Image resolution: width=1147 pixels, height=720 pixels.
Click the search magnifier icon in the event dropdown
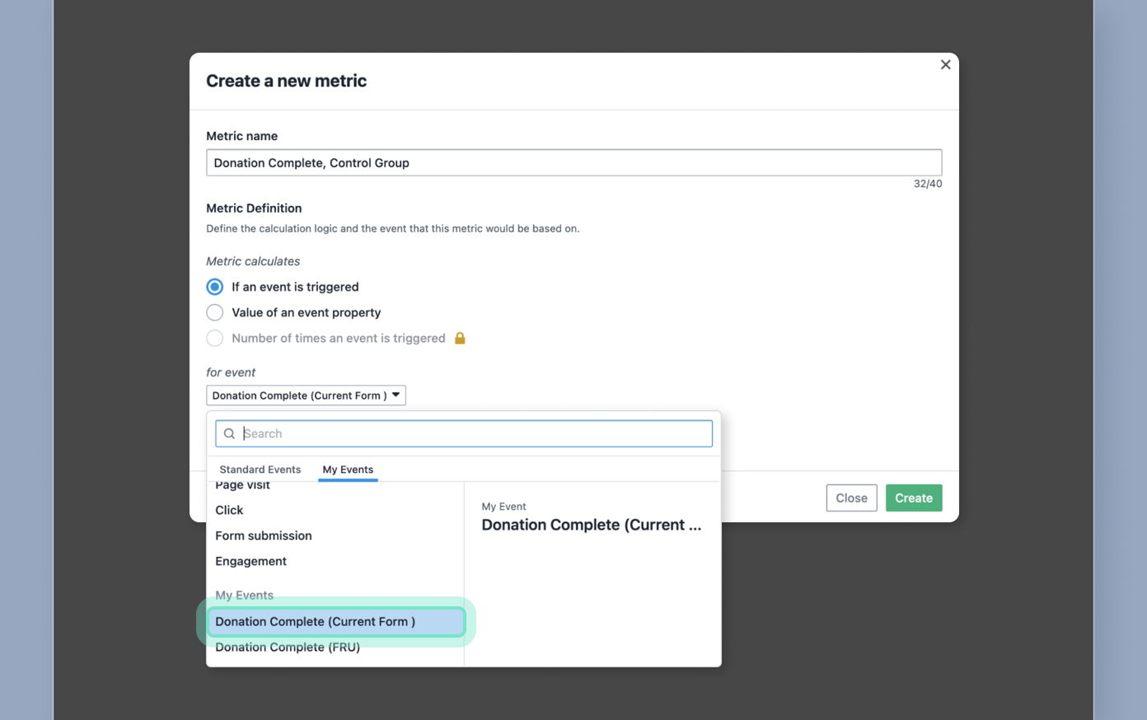coord(228,433)
